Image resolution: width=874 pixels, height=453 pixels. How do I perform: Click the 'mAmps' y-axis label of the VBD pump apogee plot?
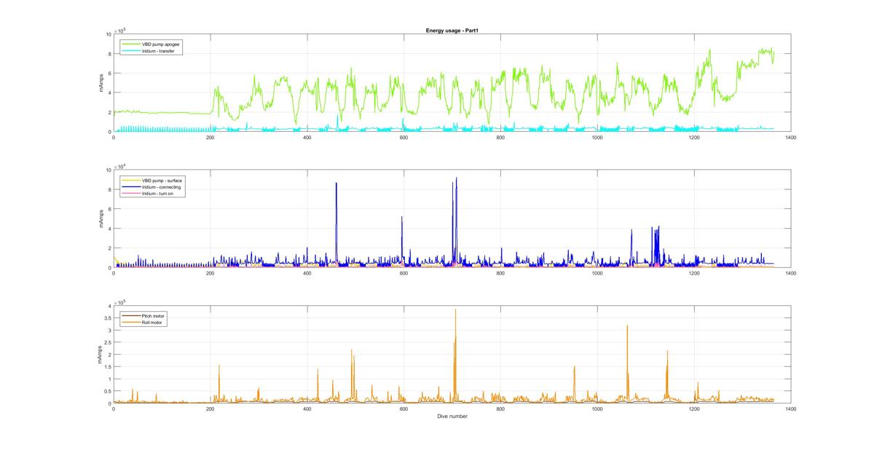coord(101,83)
